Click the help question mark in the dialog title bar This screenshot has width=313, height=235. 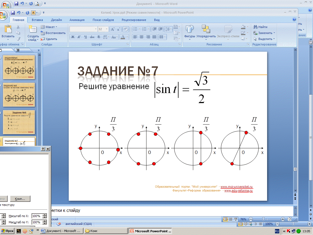[x=43, y=149]
